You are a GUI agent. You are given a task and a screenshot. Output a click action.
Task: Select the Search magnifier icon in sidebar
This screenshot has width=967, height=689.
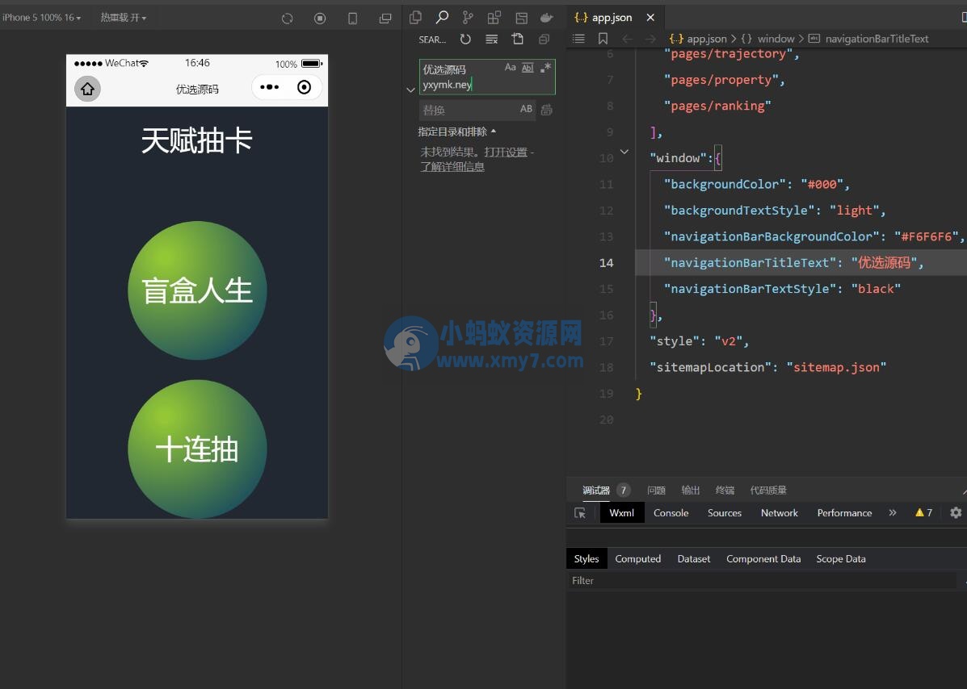[x=442, y=18]
